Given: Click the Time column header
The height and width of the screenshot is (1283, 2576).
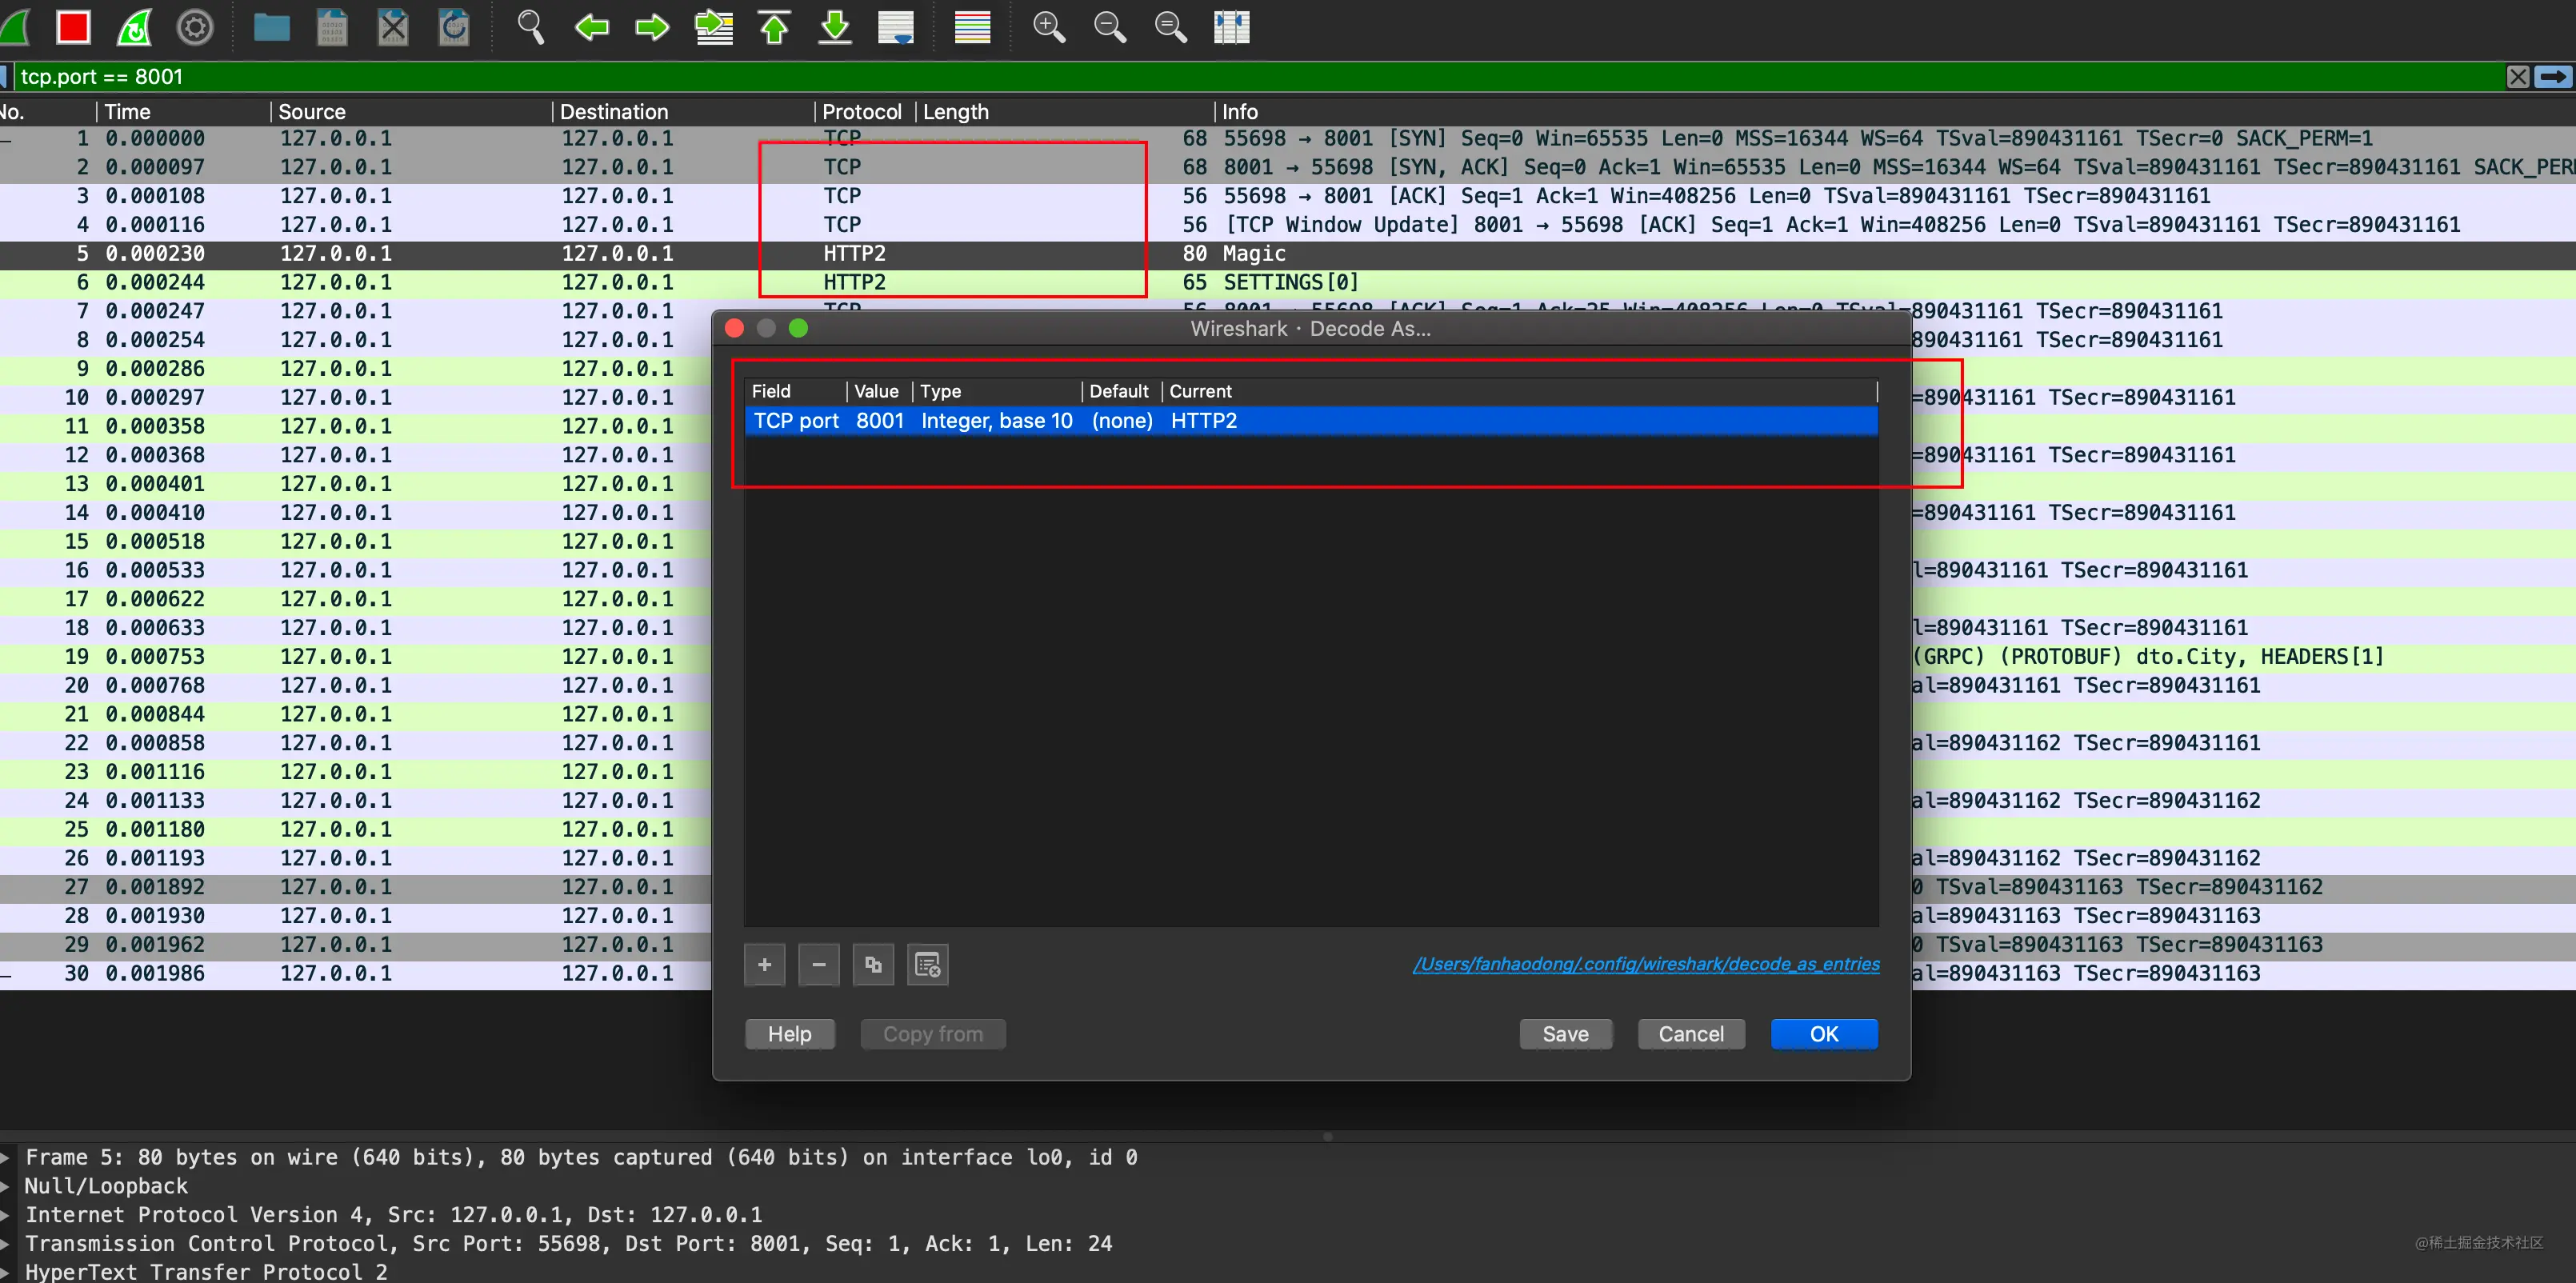Looking at the screenshot, I should pos(183,112).
